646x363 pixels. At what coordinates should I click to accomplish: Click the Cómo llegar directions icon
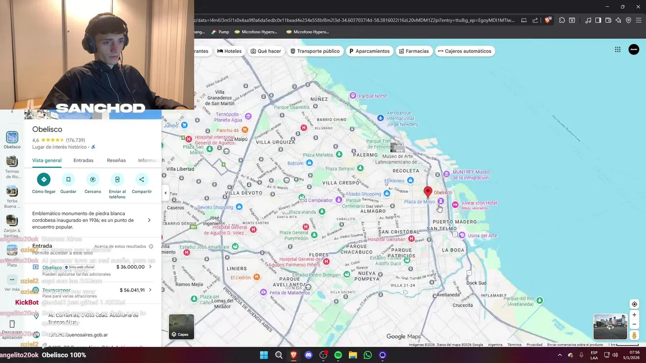[44, 179]
